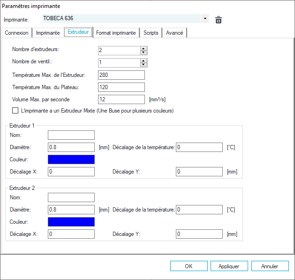Delete the printer using the trash icon

218,20
